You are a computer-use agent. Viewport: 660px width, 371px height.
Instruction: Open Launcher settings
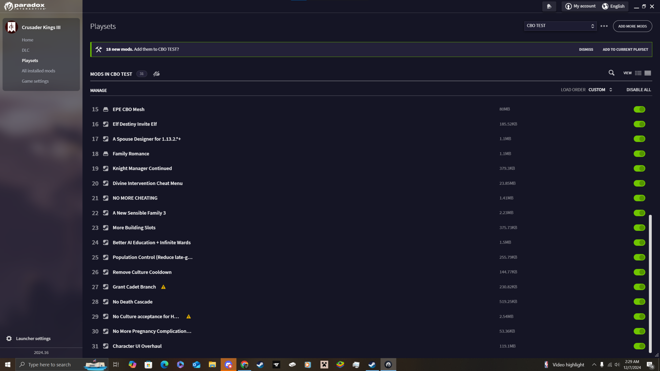point(33,338)
